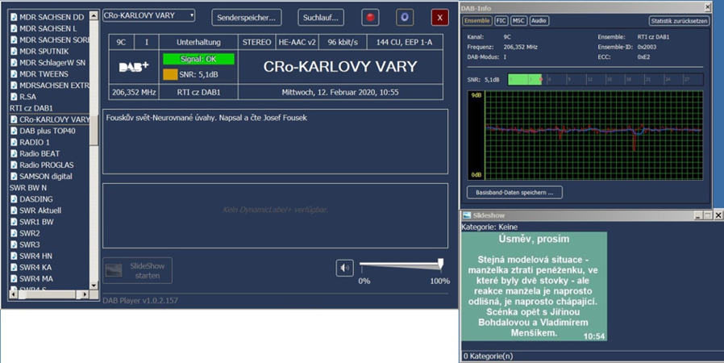
Task: Click the 144 CU, EEP 1-A cell
Action: click(x=405, y=42)
